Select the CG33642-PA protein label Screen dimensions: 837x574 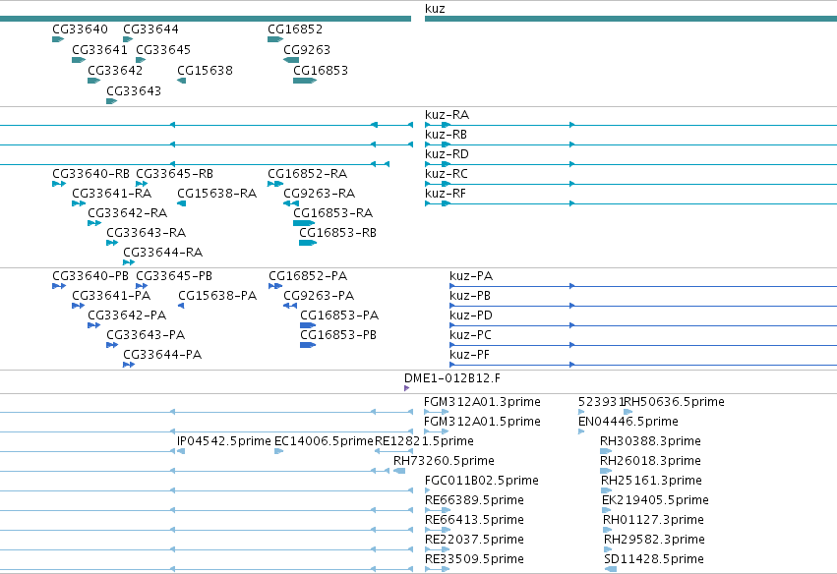127,316
